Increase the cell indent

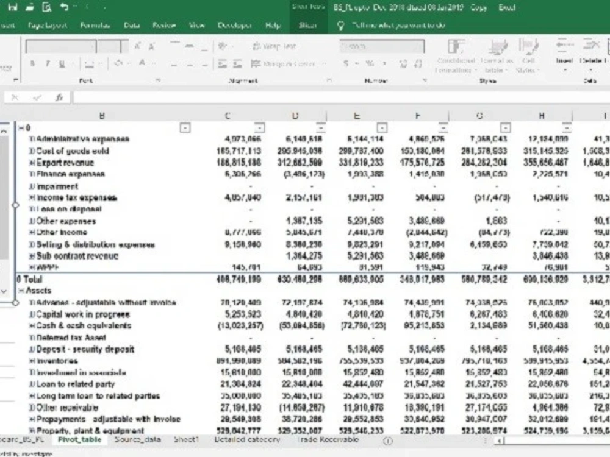(x=237, y=64)
